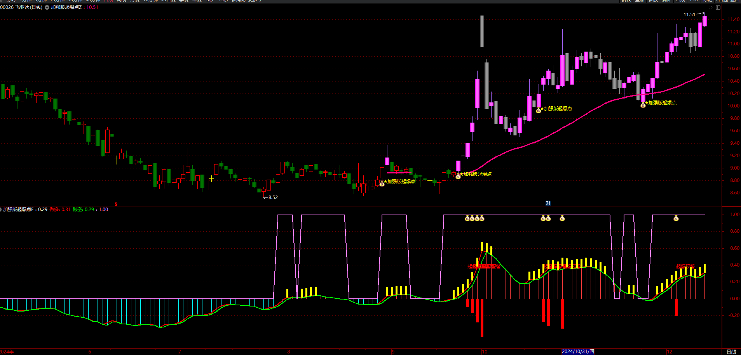Click the circle icon before 加强版起爆点F
This screenshot has width=741, height=355.
1,210
